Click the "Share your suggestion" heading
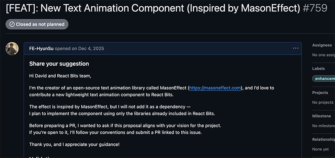335x158 pixels. (x=59, y=64)
